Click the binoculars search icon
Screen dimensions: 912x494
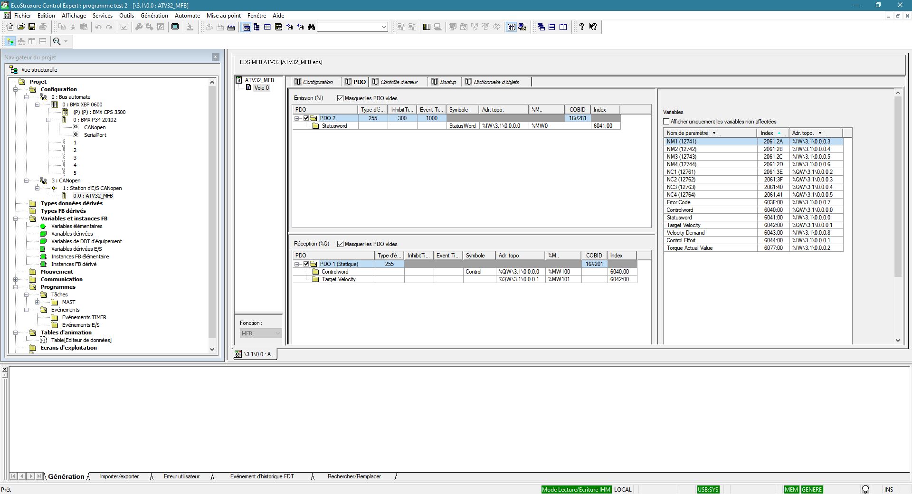(x=311, y=27)
